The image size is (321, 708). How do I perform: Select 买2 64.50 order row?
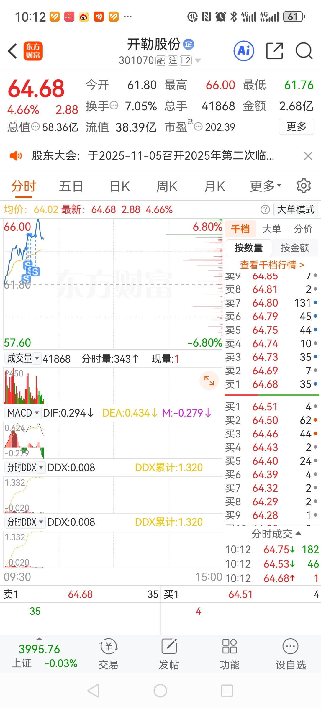click(272, 420)
